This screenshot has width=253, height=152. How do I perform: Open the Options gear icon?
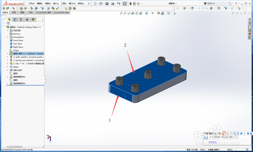pos(138,4)
